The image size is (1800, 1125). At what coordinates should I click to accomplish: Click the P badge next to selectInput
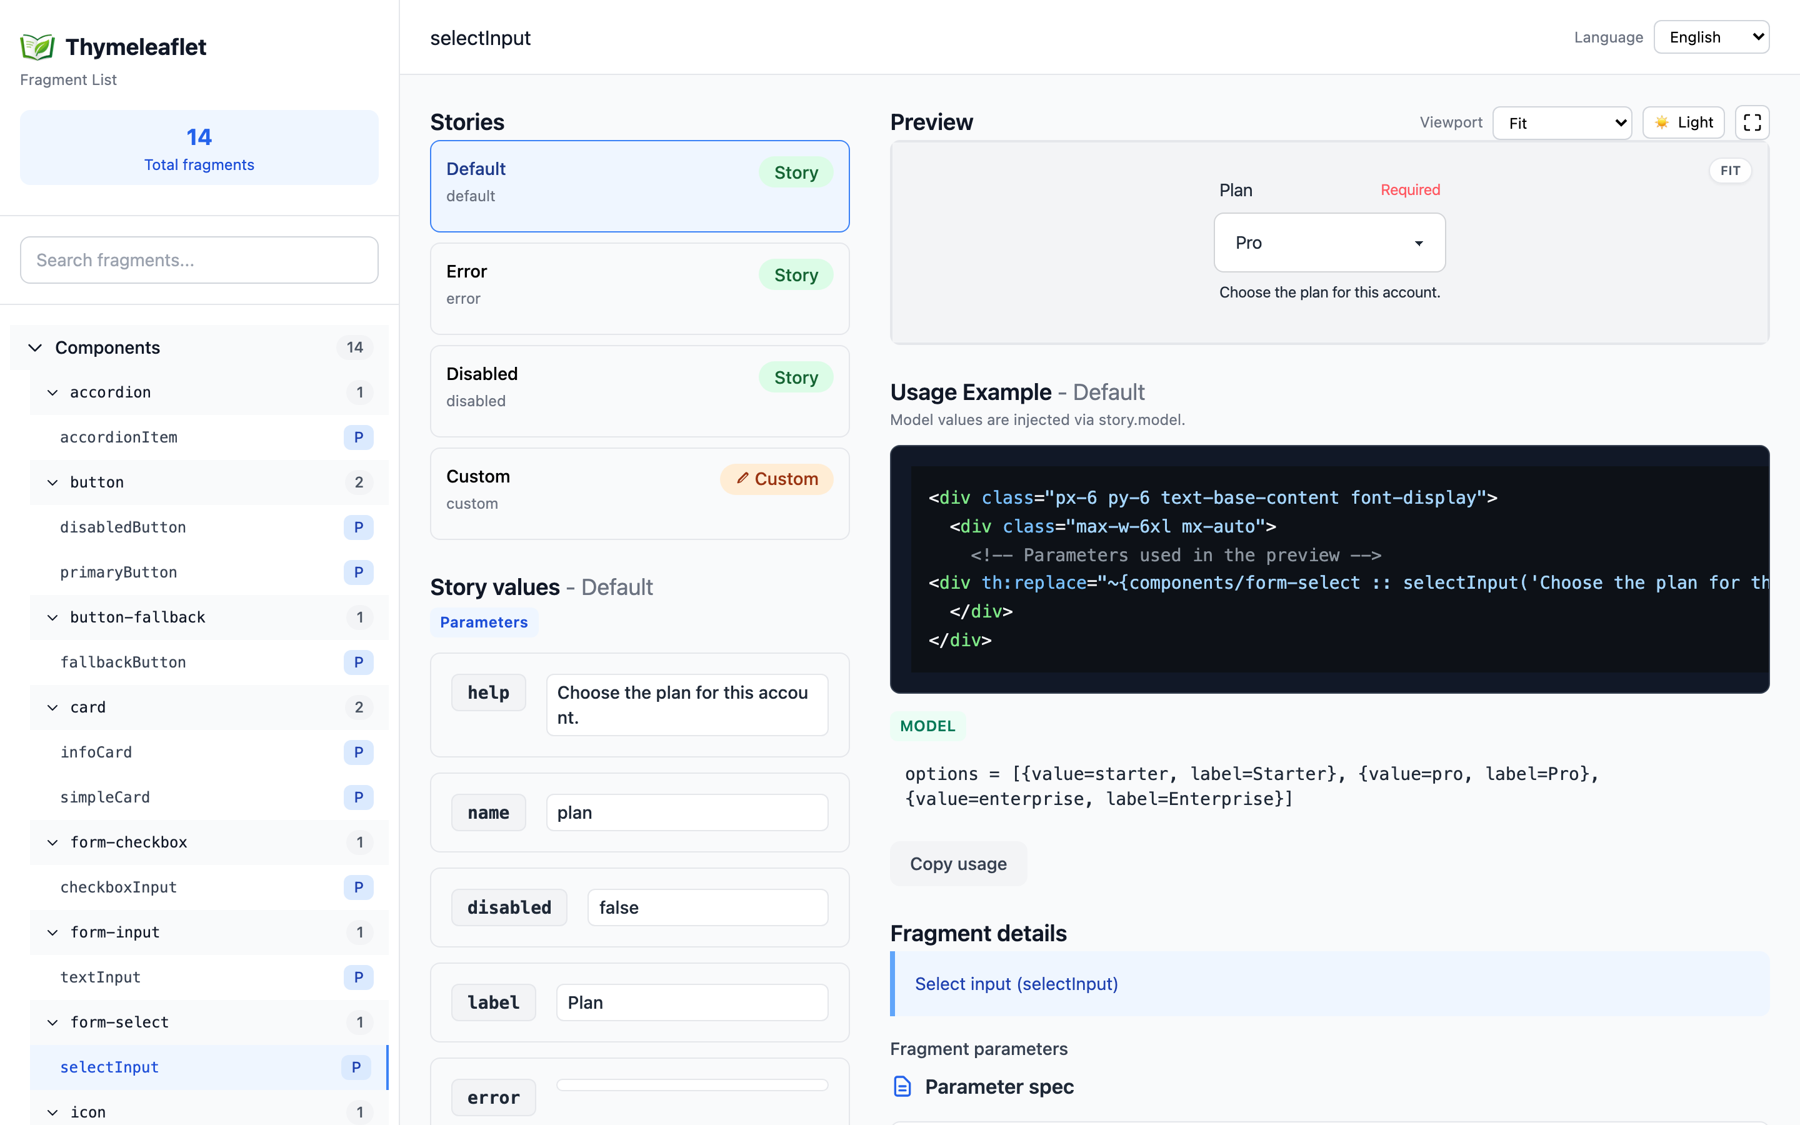[357, 1067]
